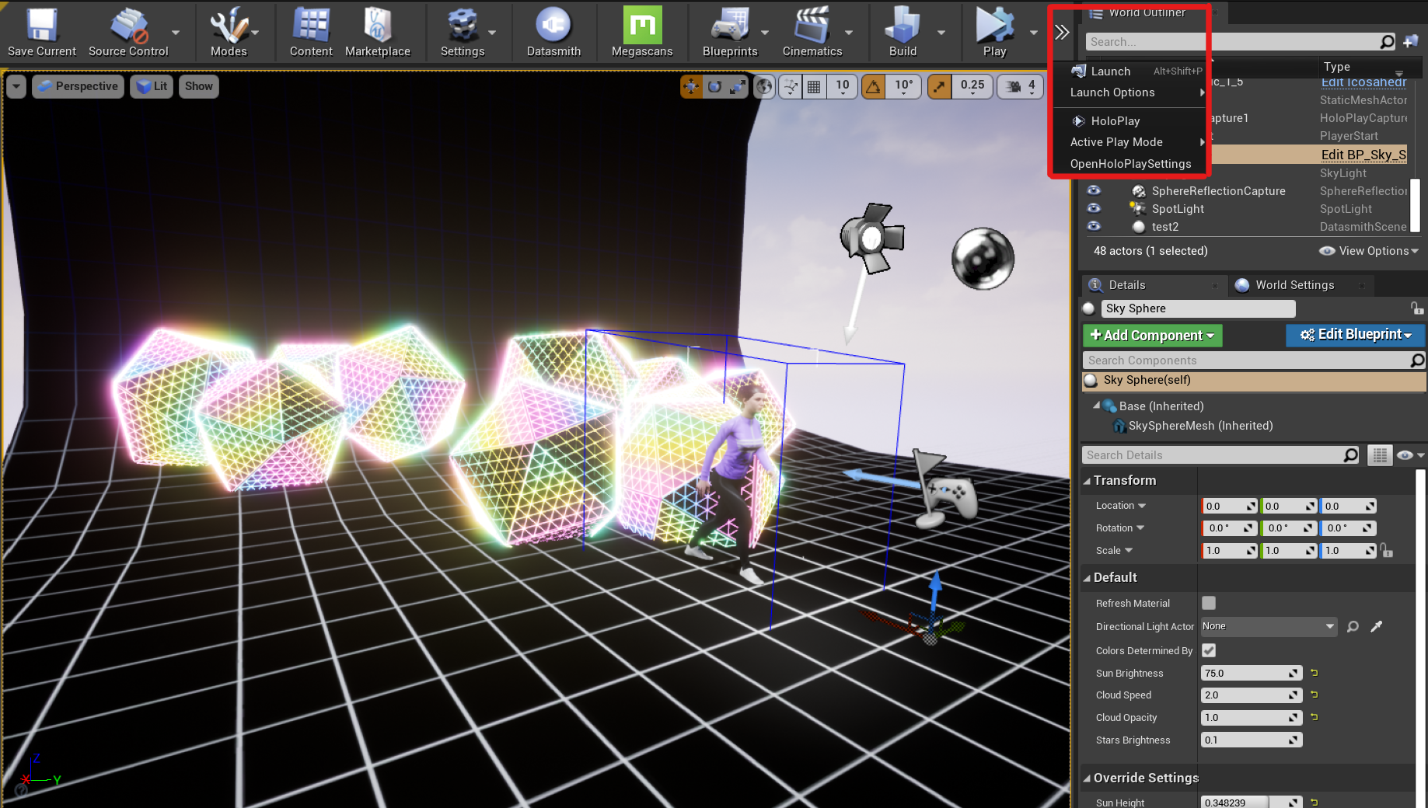Click the Datasmith import icon
The height and width of the screenshot is (808, 1428).
(553, 26)
